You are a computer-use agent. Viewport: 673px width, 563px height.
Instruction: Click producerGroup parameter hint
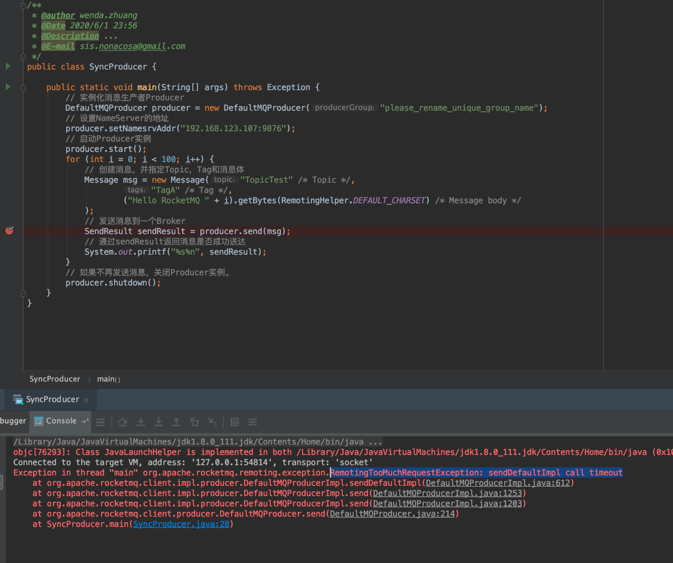tap(345, 107)
